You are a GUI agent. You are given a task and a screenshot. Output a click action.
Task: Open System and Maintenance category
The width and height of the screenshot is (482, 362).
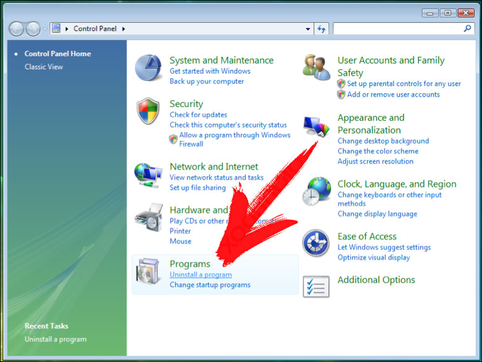click(x=222, y=60)
